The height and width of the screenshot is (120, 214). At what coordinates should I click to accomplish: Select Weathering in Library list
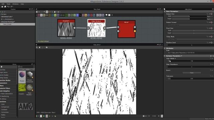click(x=5, y=96)
